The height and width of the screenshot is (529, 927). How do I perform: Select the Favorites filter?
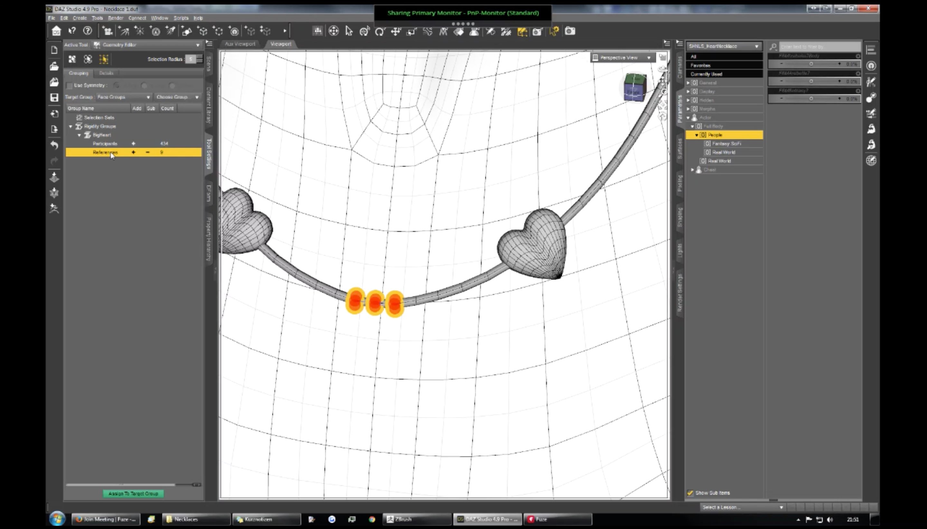click(x=724, y=65)
